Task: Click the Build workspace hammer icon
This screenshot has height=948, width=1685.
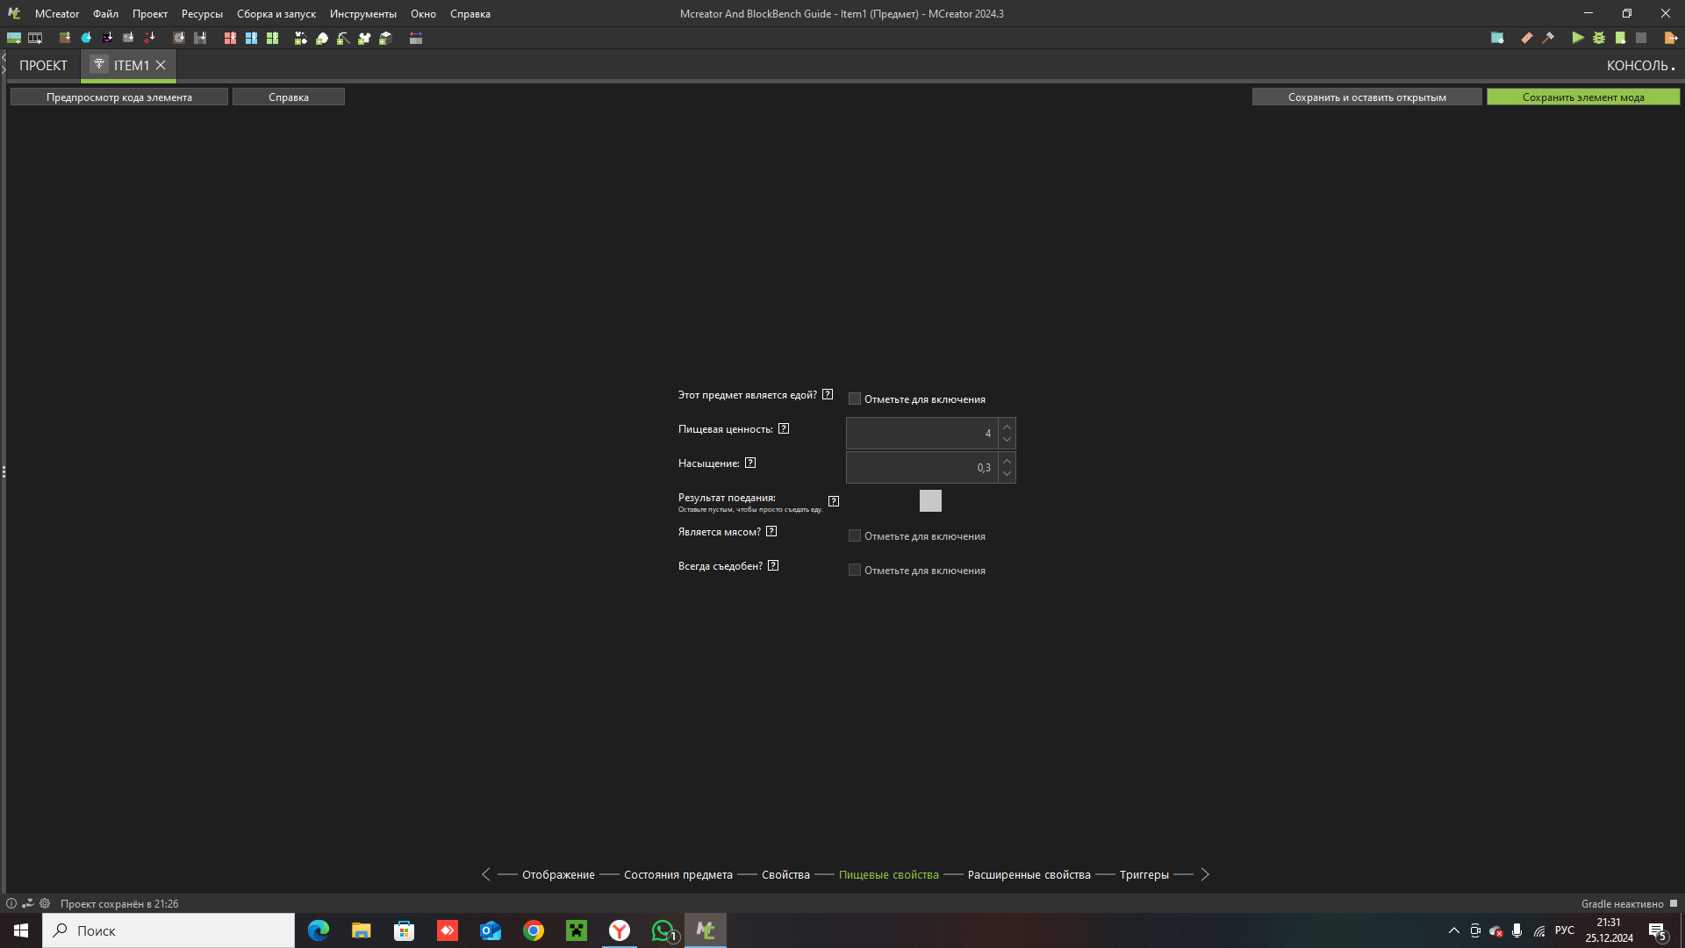Action: point(1550,38)
